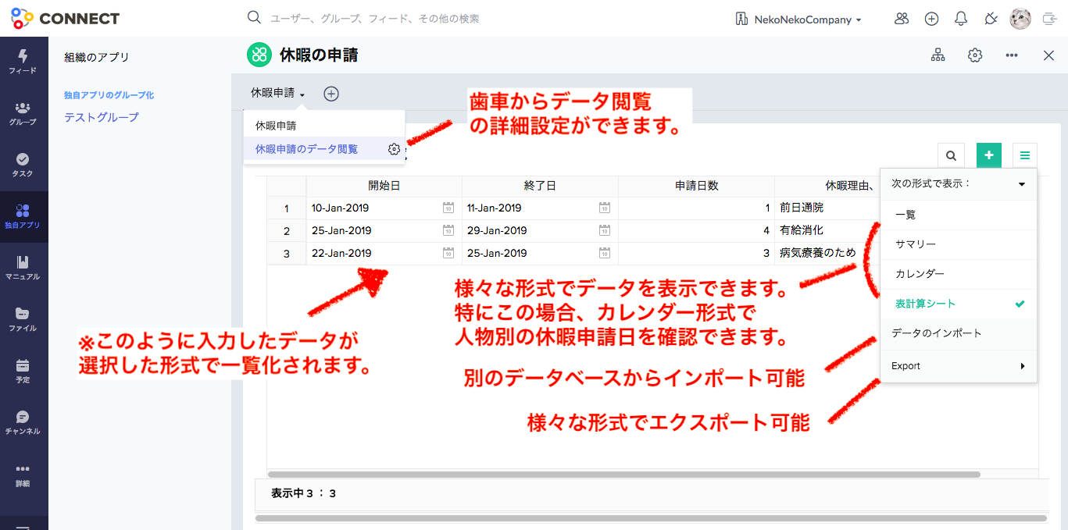Toggle the green hamburger view menu
Screen dimensions: 1068x530
point(1025,155)
